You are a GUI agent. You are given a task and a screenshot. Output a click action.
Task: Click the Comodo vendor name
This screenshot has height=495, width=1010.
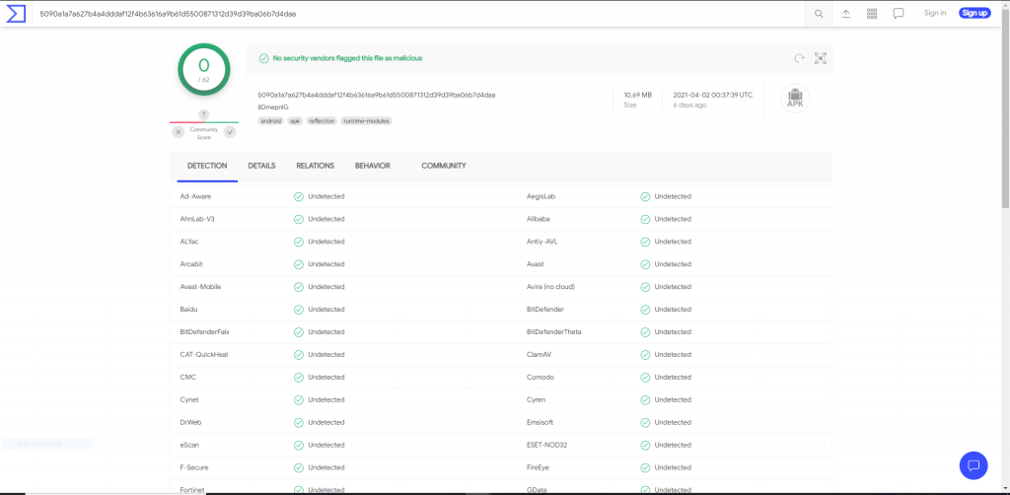tap(541, 378)
